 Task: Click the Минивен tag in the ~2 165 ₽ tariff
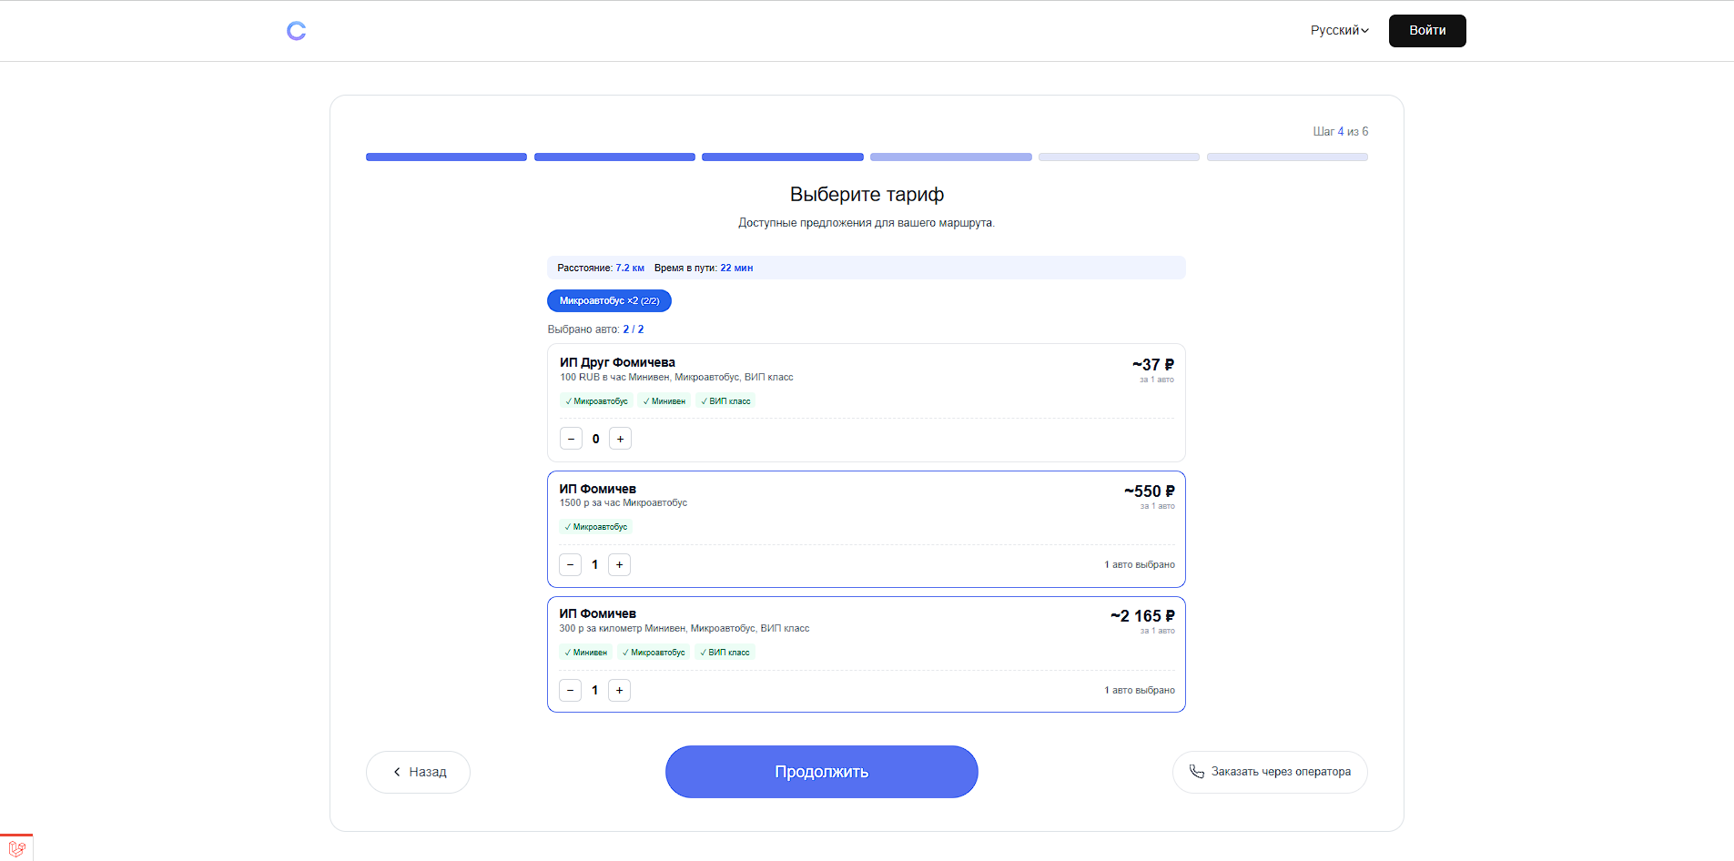(x=585, y=653)
